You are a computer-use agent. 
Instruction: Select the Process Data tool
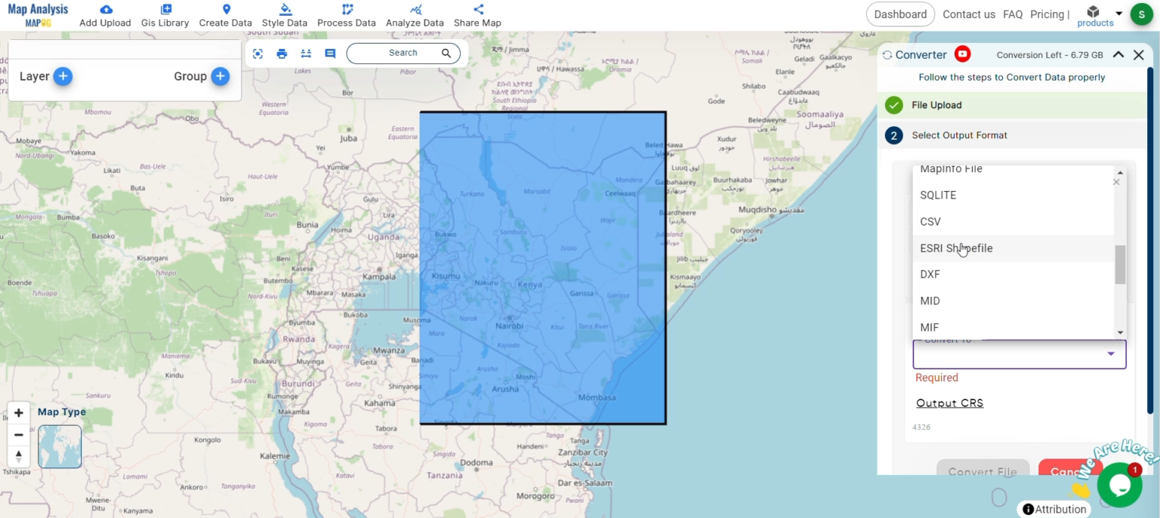click(347, 14)
